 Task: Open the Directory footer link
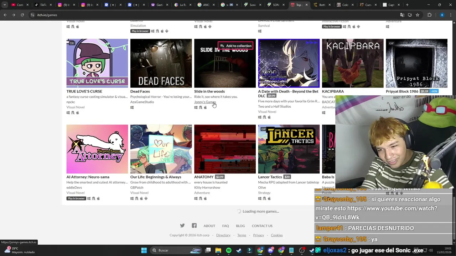tap(223, 235)
